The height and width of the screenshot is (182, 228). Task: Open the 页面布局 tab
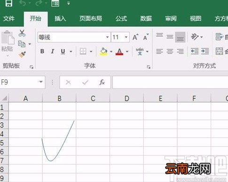coord(91,19)
